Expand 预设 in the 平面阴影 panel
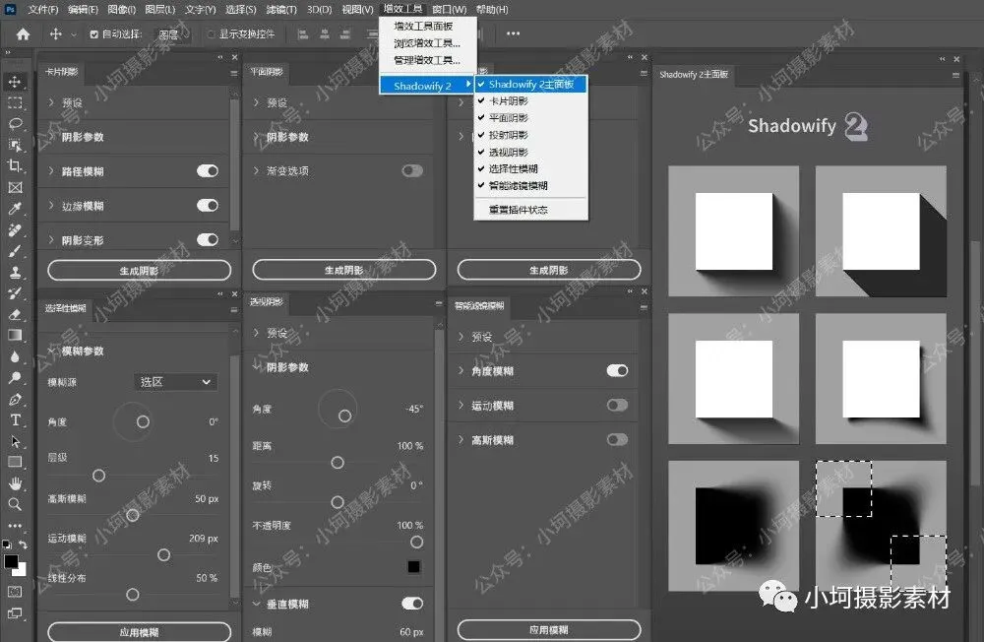This screenshot has height=642, width=984. (256, 101)
